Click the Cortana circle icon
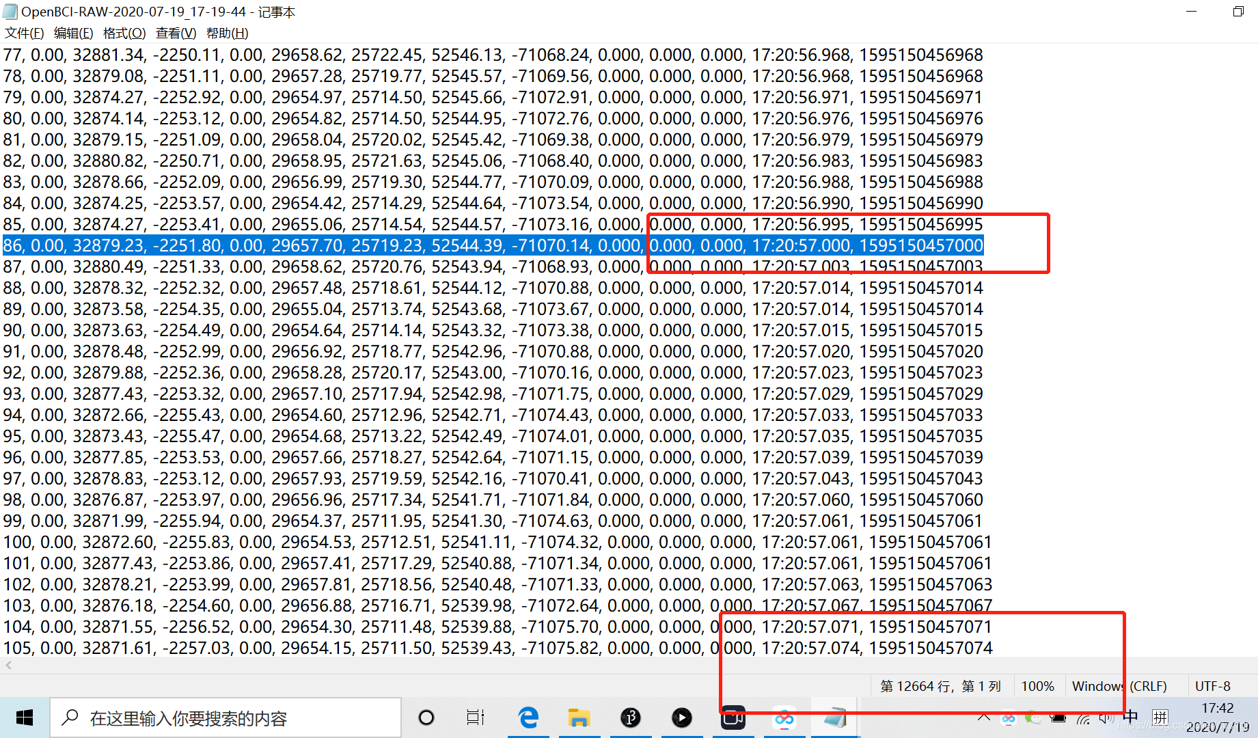1258x738 pixels. coord(426,717)
